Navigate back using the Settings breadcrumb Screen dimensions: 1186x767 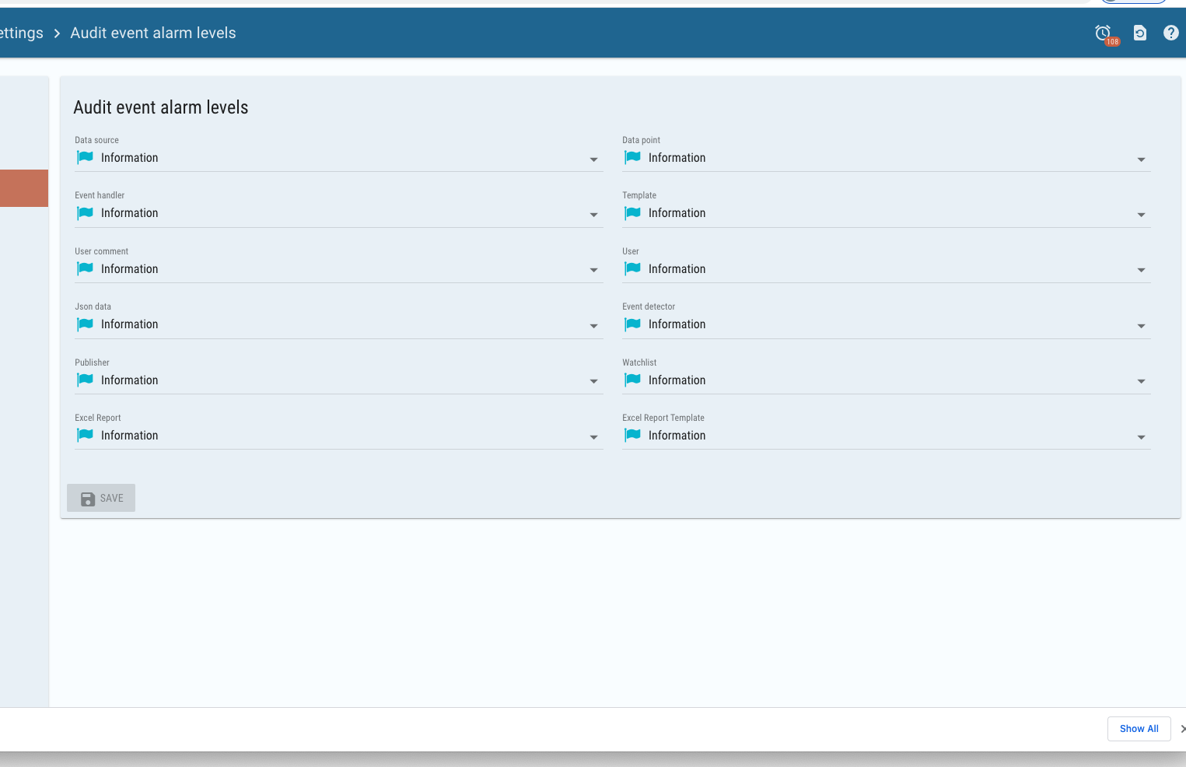(21, 33)
